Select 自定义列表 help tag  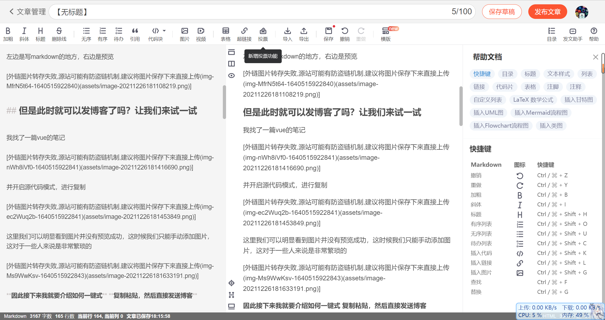pos(488,100)
